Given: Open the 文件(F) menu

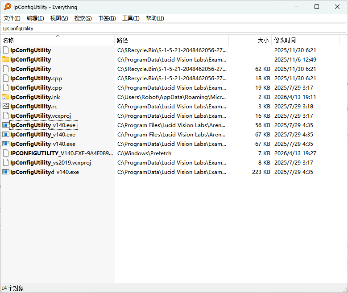Looking at the screenshot, I should pyautogui.click(x=12, y=18).
